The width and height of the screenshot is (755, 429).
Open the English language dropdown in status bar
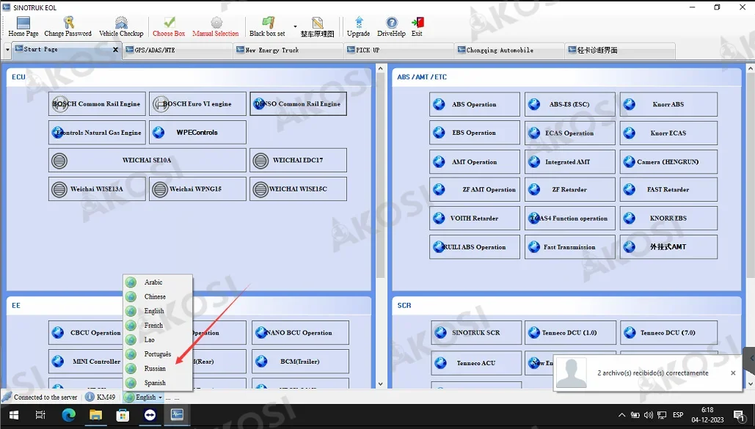click(144, 397)
